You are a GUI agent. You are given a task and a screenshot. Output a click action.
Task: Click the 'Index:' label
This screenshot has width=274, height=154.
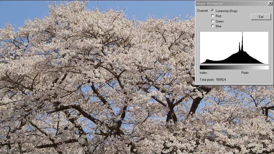tap(203, 73)
